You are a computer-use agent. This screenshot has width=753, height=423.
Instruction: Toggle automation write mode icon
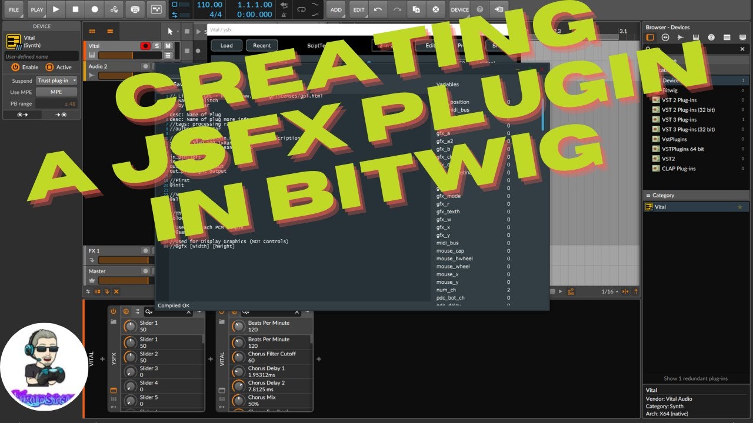pyautogui.click(x=114, y=9)
